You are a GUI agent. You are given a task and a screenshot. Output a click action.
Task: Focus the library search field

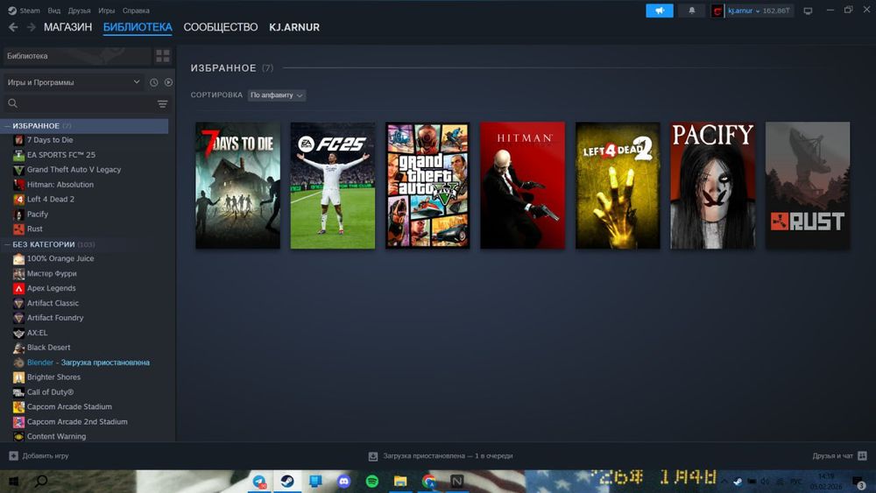(87, 104)
